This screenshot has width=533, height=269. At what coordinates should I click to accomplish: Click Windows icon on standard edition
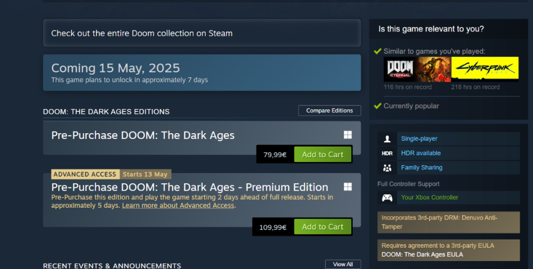[348, 135]
